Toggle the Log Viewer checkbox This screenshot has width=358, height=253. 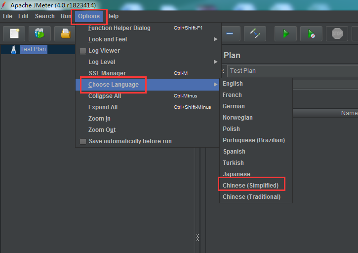83,51
